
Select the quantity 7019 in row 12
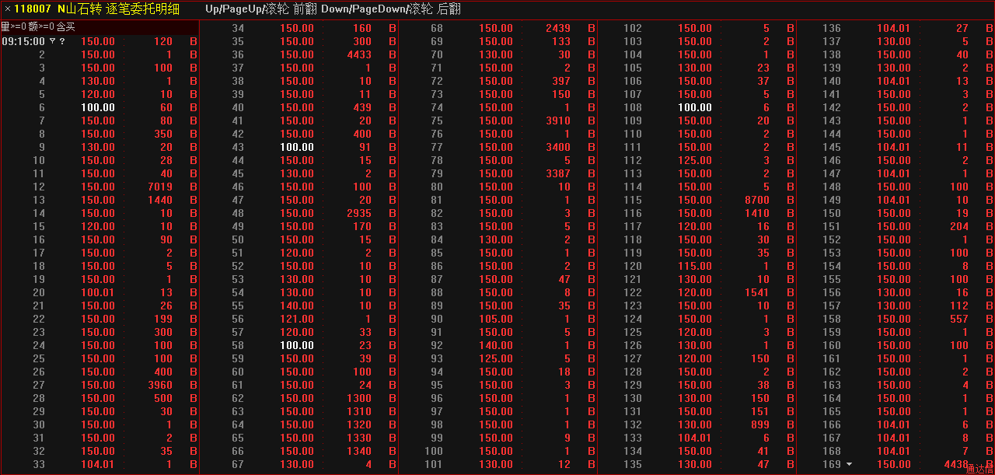tap(159, 187)
